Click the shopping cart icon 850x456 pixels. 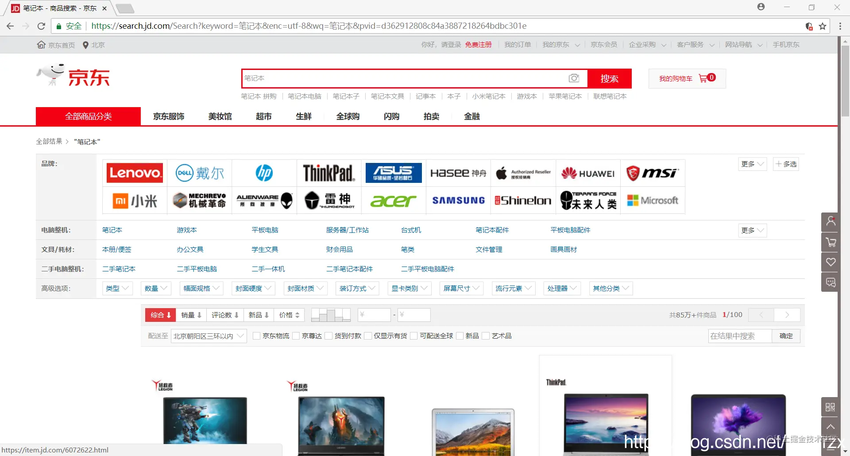tap(703, 78)
